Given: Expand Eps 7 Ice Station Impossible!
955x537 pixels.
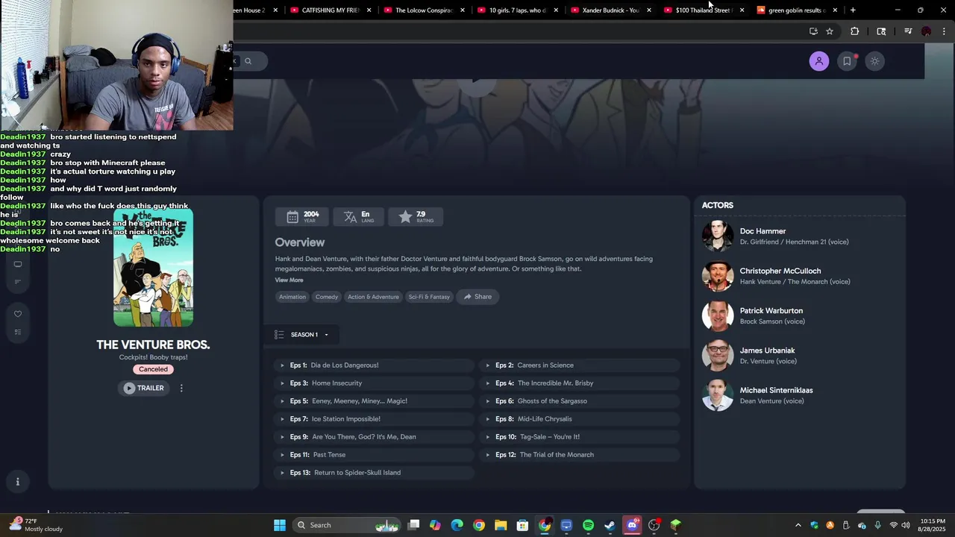Looking at the screenshot, I should pyautogui.click(x=375, y=419).
